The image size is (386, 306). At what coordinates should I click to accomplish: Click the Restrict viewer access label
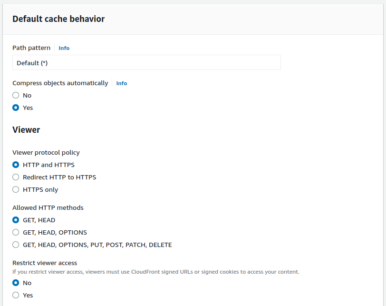click(x=45, y=263)
